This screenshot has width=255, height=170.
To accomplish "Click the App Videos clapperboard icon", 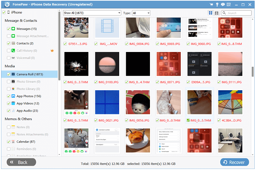I will click(13, 103).
